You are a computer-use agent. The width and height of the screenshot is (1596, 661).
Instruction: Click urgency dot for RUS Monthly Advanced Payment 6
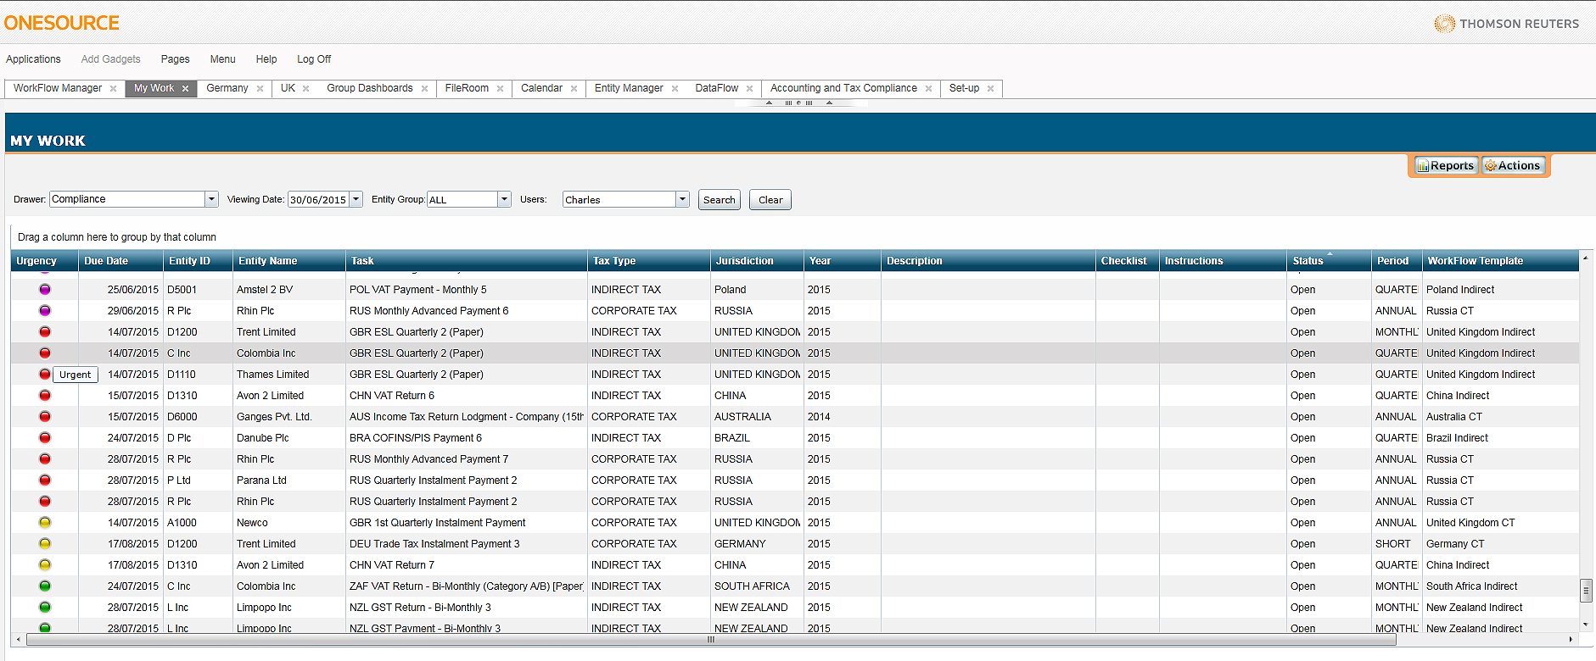45,311
